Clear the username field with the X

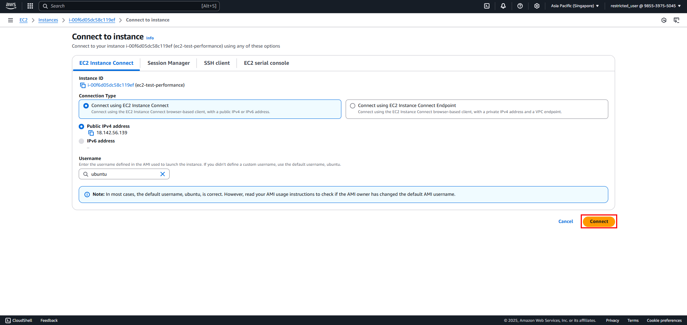click(x=162, y=174)
